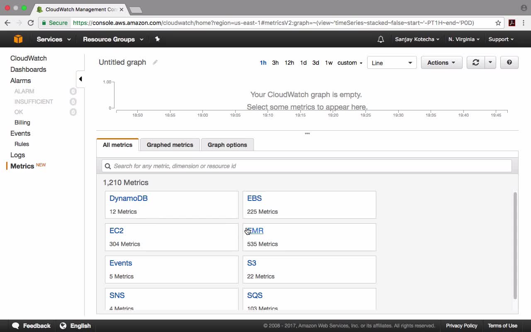Open Events in the sidebar
The height and width of the screenshot is (332, 531).
[x=20, y=134]
